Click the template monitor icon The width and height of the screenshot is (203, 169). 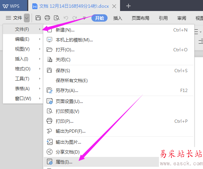click(50, 40)
